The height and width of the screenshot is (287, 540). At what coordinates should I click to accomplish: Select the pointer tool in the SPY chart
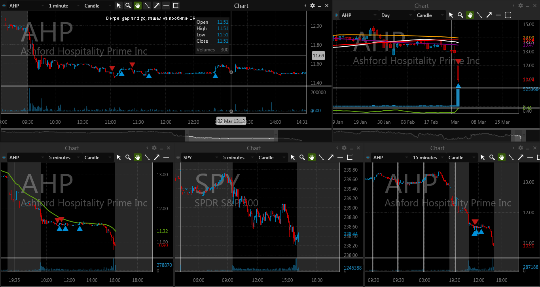point(293,157)
